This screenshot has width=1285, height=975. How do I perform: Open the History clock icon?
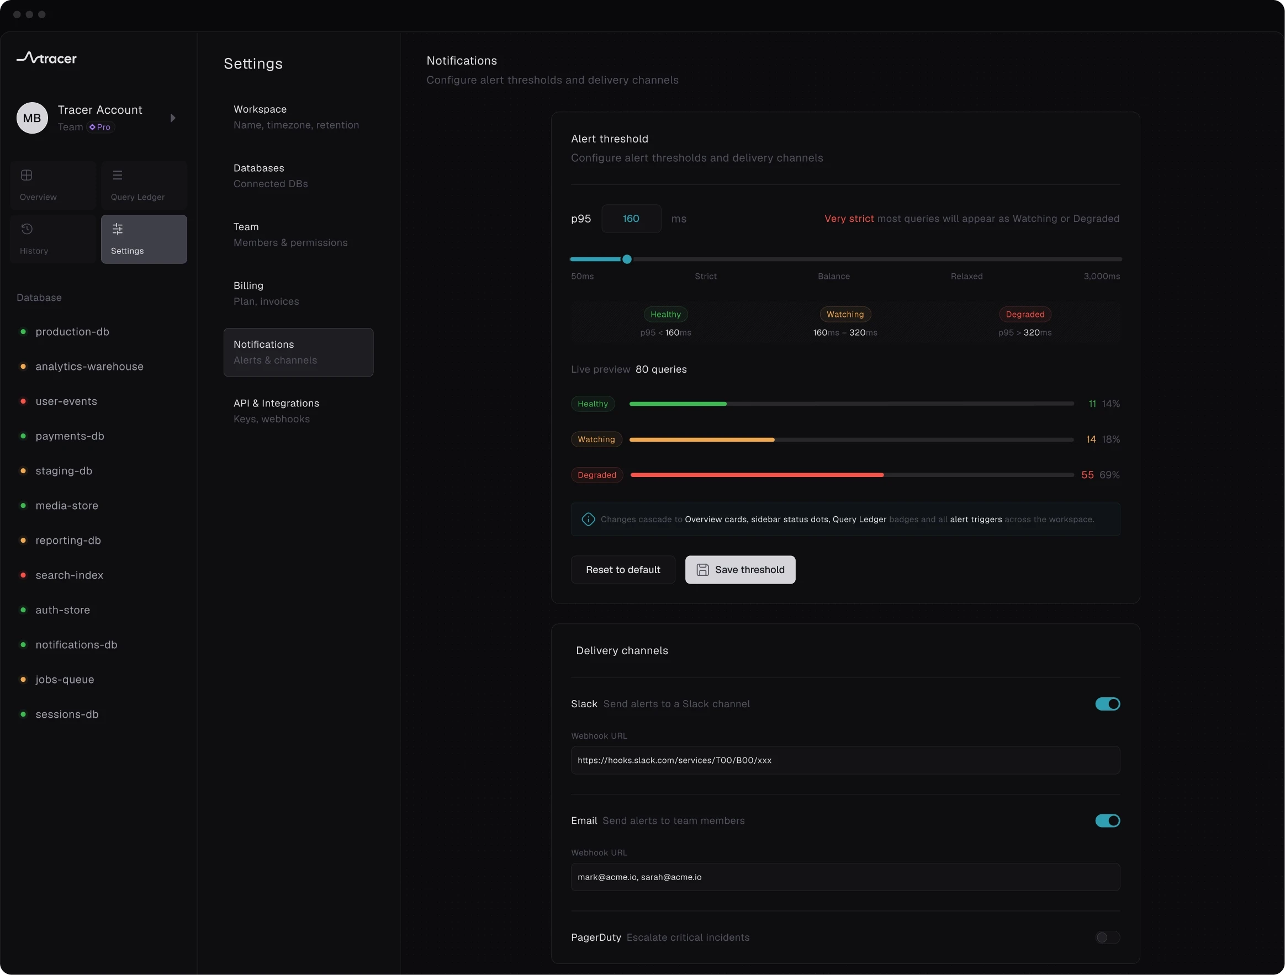tap(27, 229)
